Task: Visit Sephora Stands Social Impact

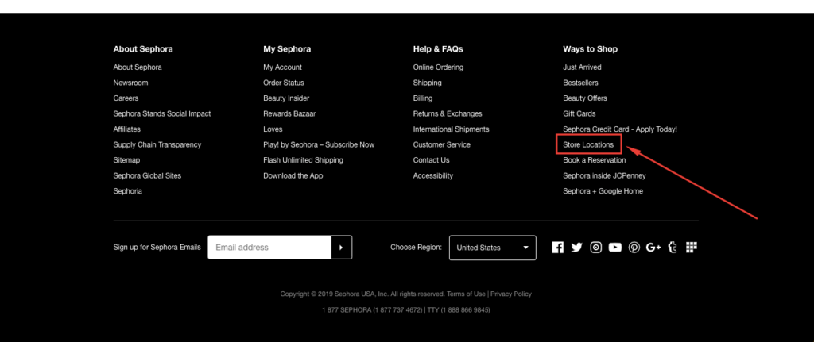Action: 162,114
